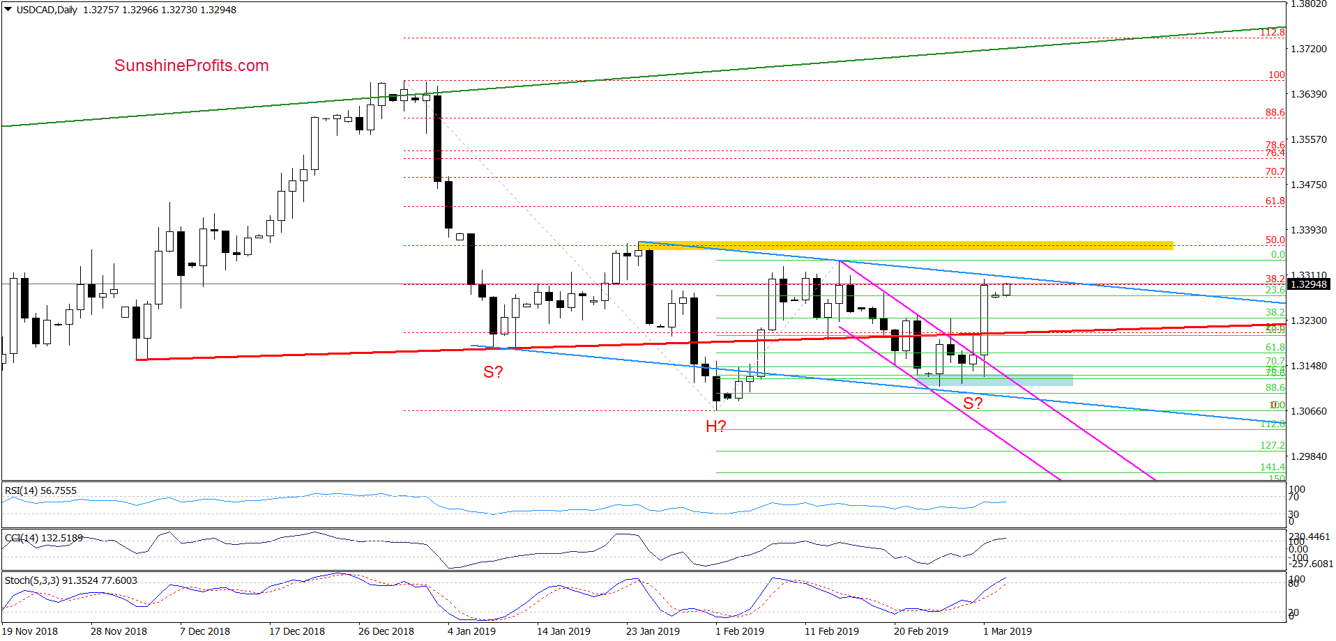The image size is (1336, 641).
Task: Select the Stoch(5,3,3) indicator label
Action: [71, 580]
